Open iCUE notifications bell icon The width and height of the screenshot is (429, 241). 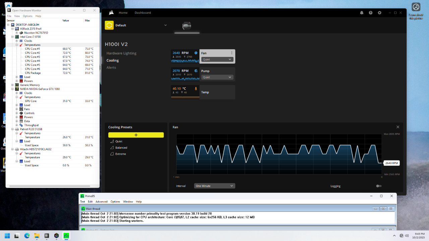(362, 13)
